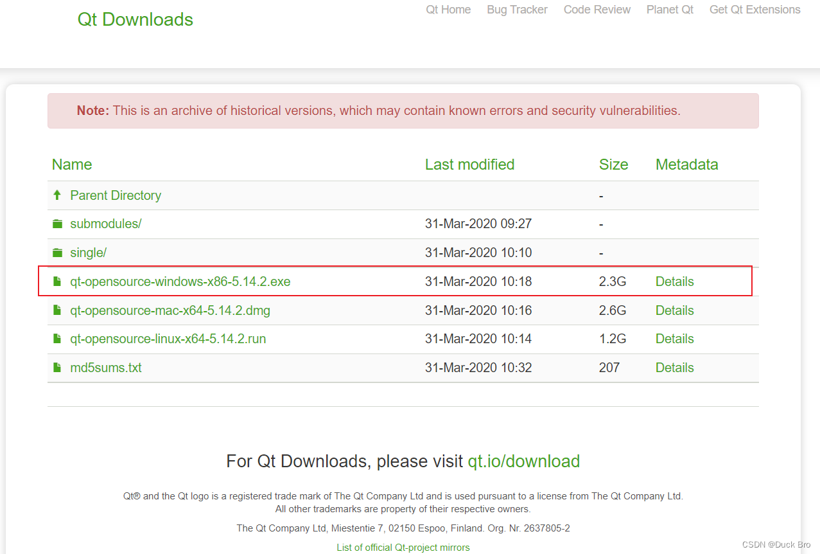The width and height of the screenshot is (820, 554).
Task: Click the 31-Mar-2020 10:32 date text
Action: click(478, 368)
